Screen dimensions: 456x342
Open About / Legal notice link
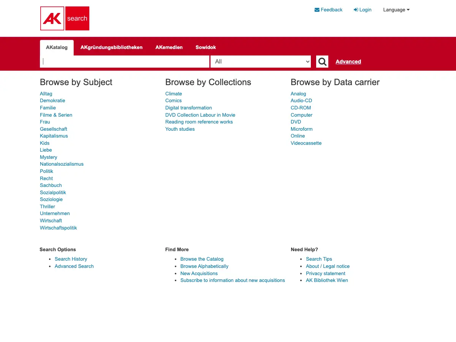click(x=328, y=266)
